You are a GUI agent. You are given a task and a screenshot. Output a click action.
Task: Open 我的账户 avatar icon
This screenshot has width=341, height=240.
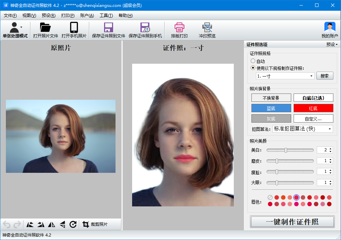(330, 27)
